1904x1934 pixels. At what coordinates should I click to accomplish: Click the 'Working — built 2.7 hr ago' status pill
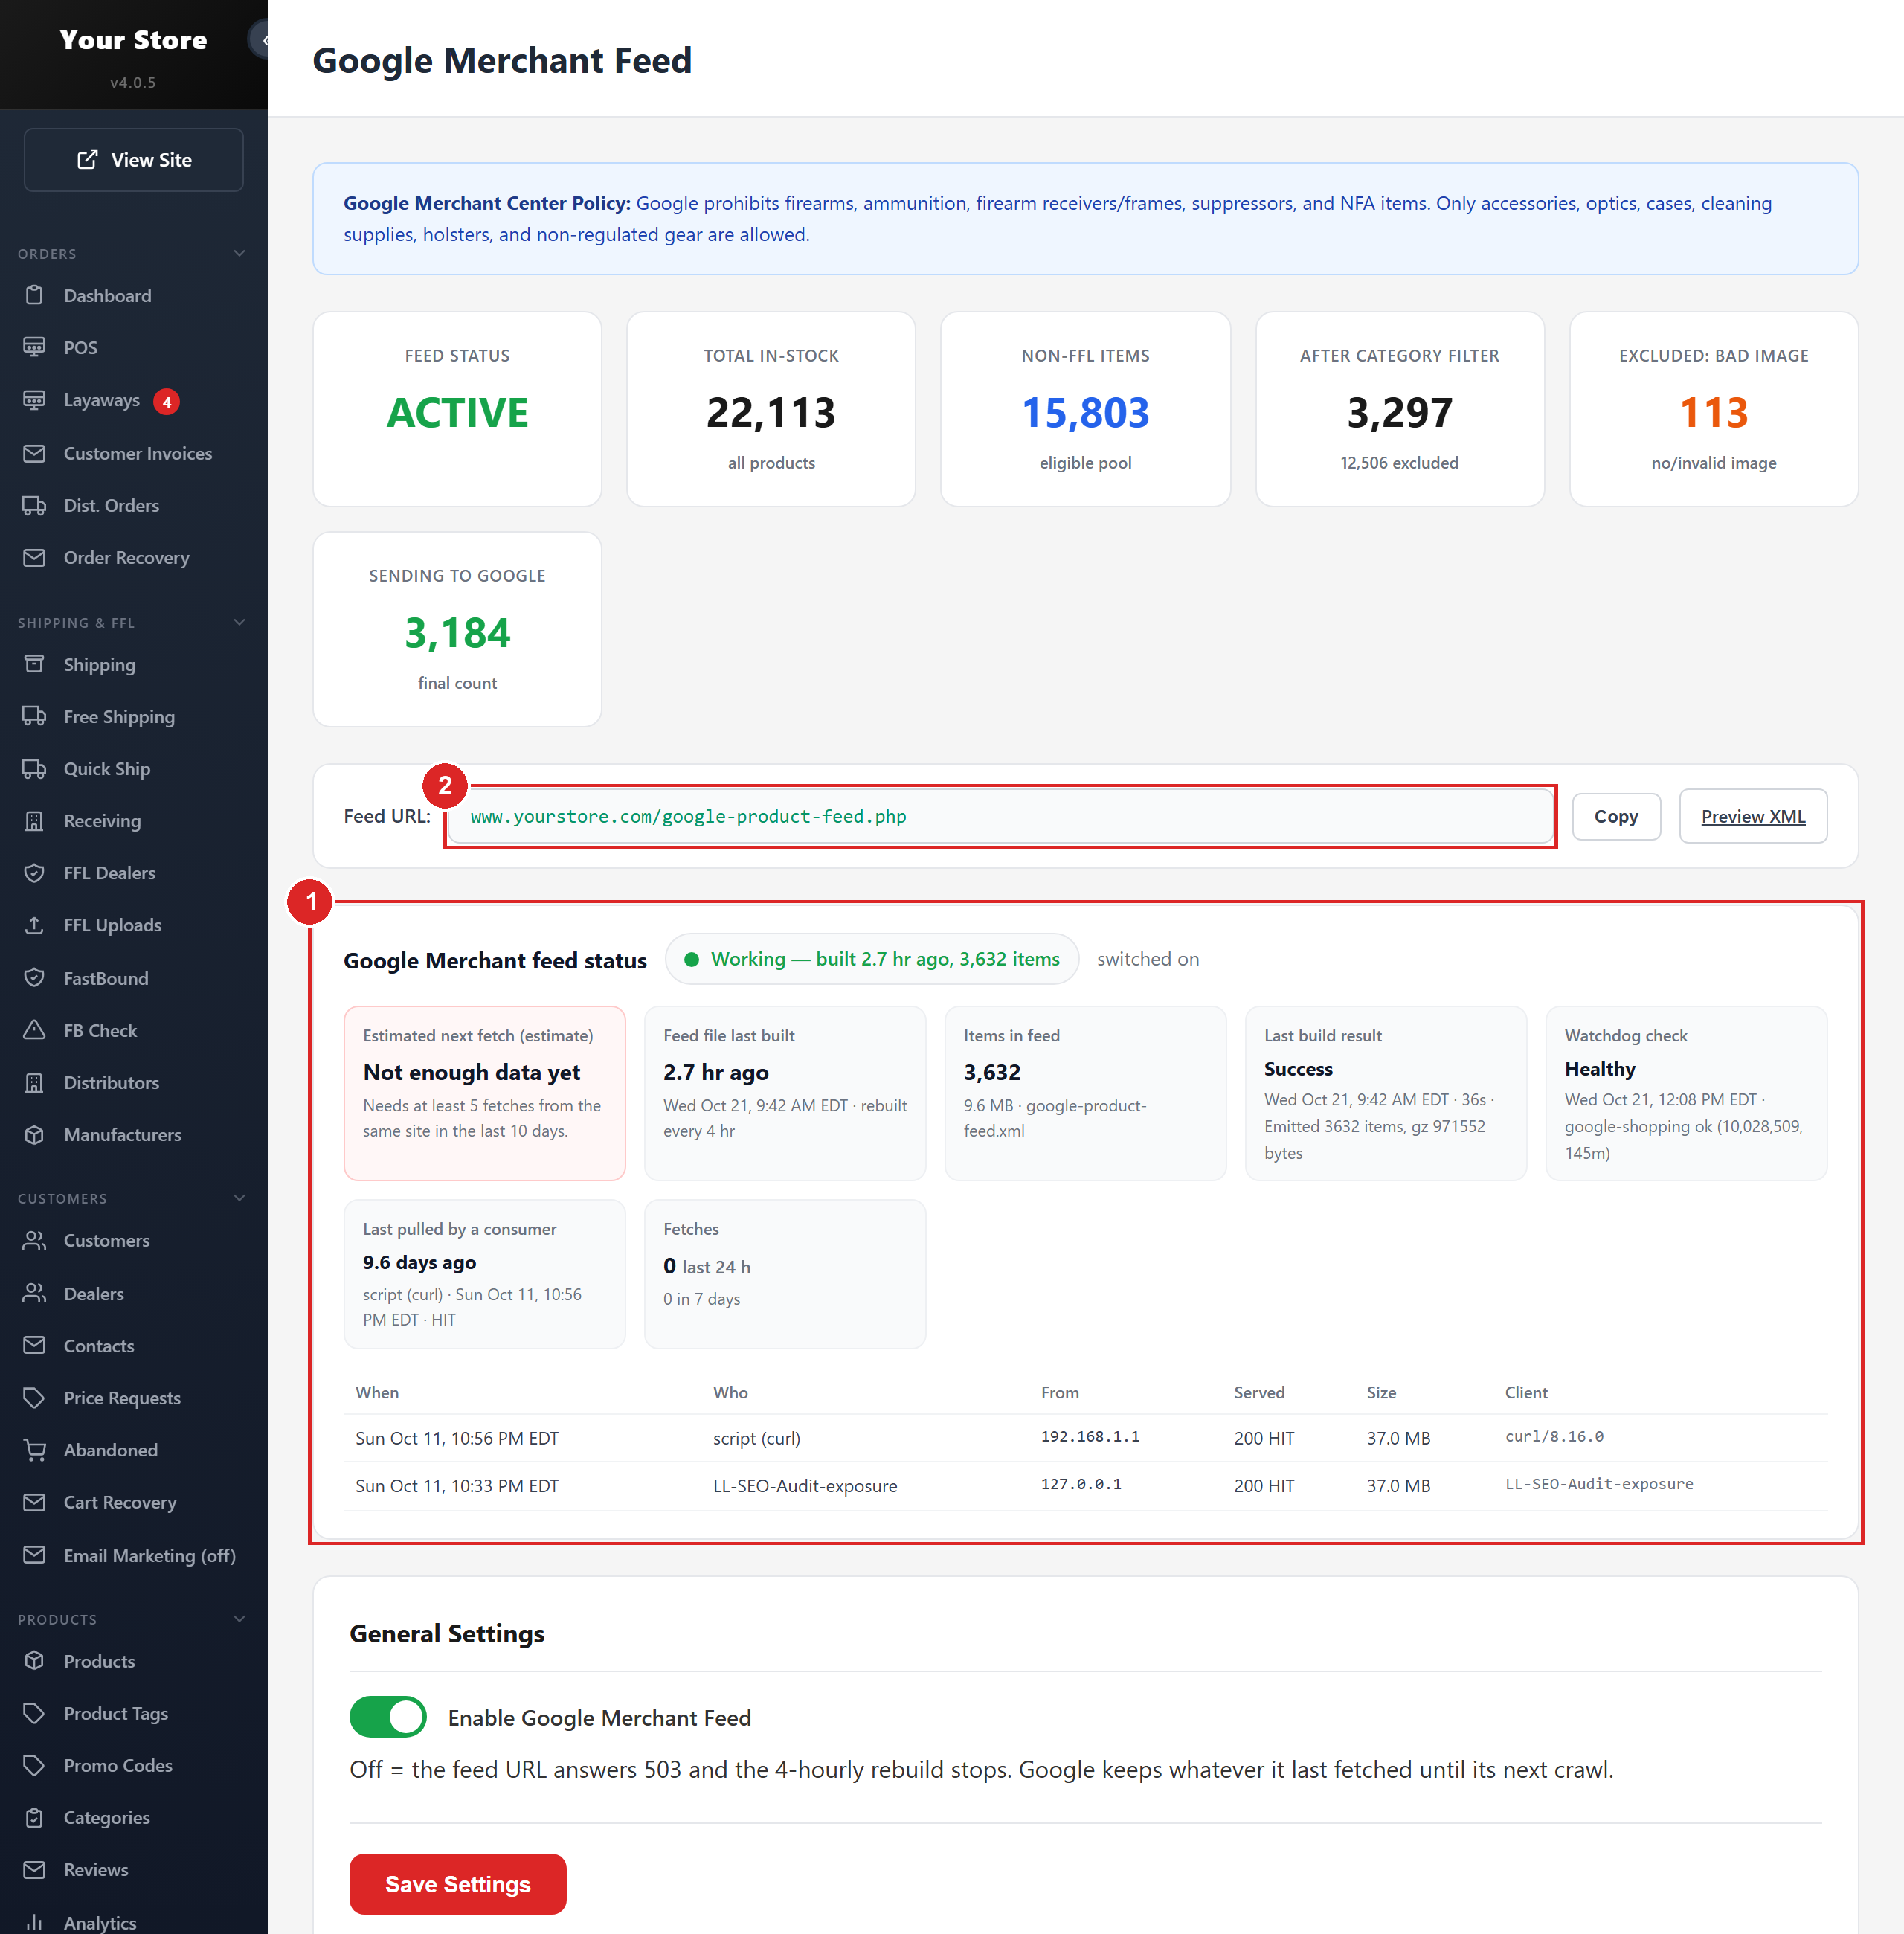tap(871, 958)
